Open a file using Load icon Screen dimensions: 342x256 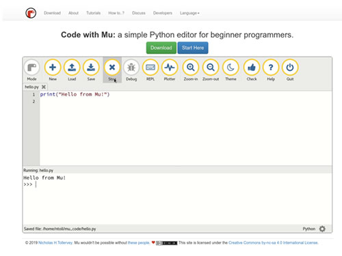tap(72, 68)
